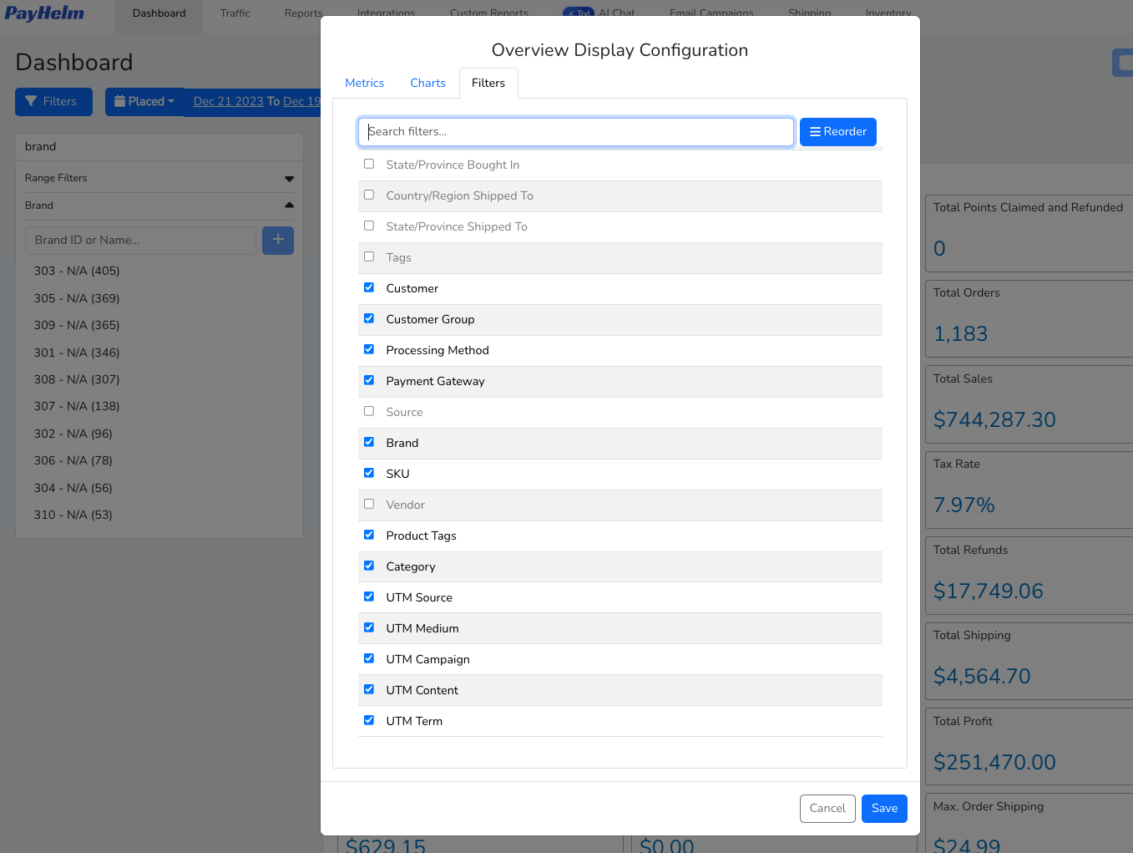Click the Reorder button
The height and width of the screenshot is (853, 1133).
click(838, 132)
